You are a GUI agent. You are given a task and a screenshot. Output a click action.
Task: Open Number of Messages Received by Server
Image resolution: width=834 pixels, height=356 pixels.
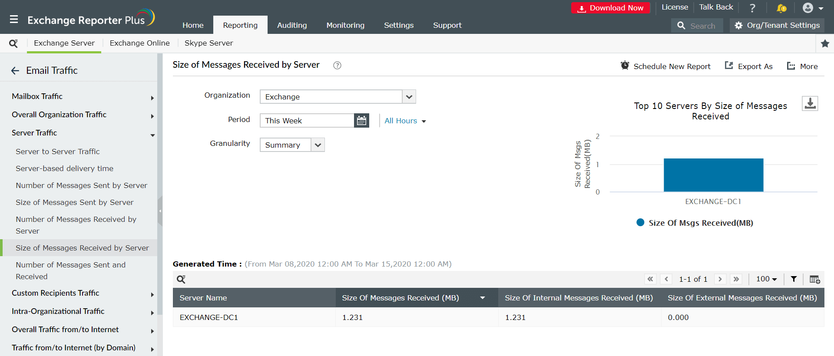coord(76,225)
